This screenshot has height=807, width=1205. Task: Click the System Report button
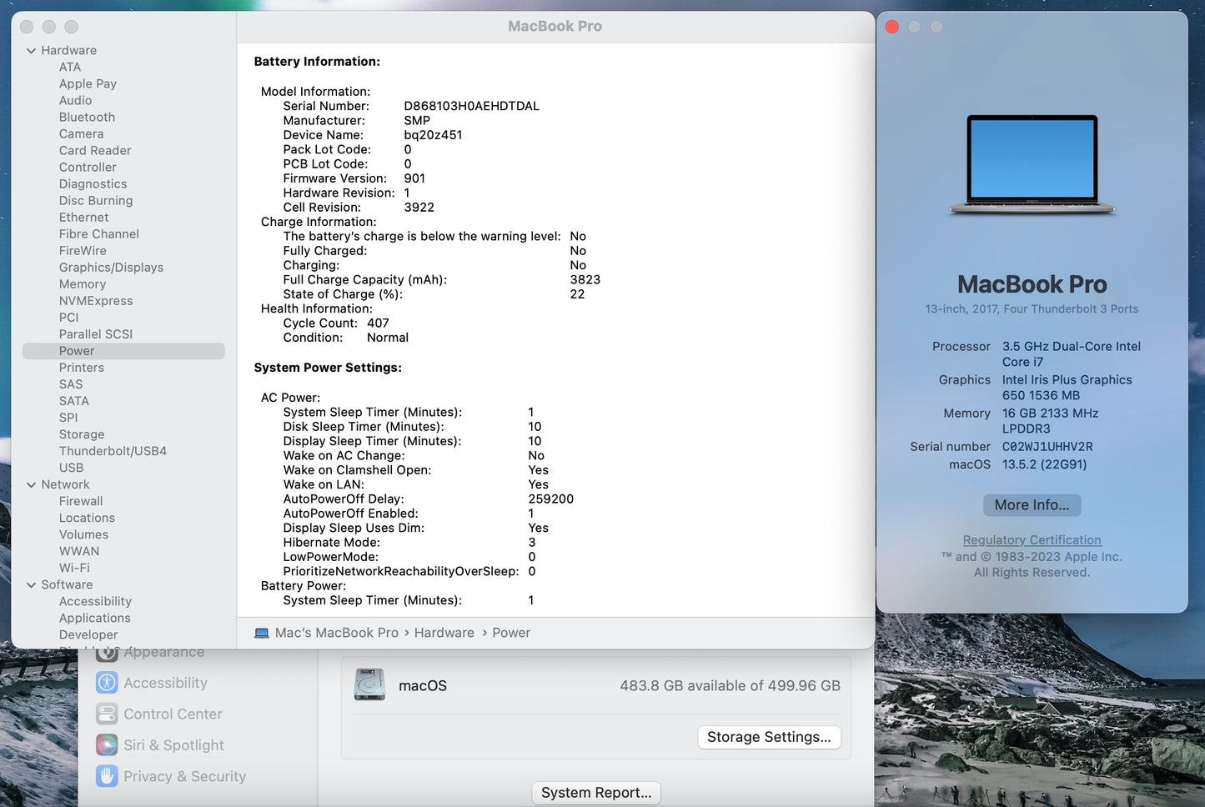point(595,792)
